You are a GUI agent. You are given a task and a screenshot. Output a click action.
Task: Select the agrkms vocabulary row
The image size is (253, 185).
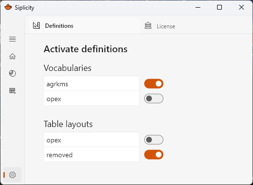92,83
